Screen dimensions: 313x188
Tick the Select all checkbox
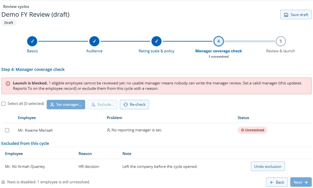[3, 104]
